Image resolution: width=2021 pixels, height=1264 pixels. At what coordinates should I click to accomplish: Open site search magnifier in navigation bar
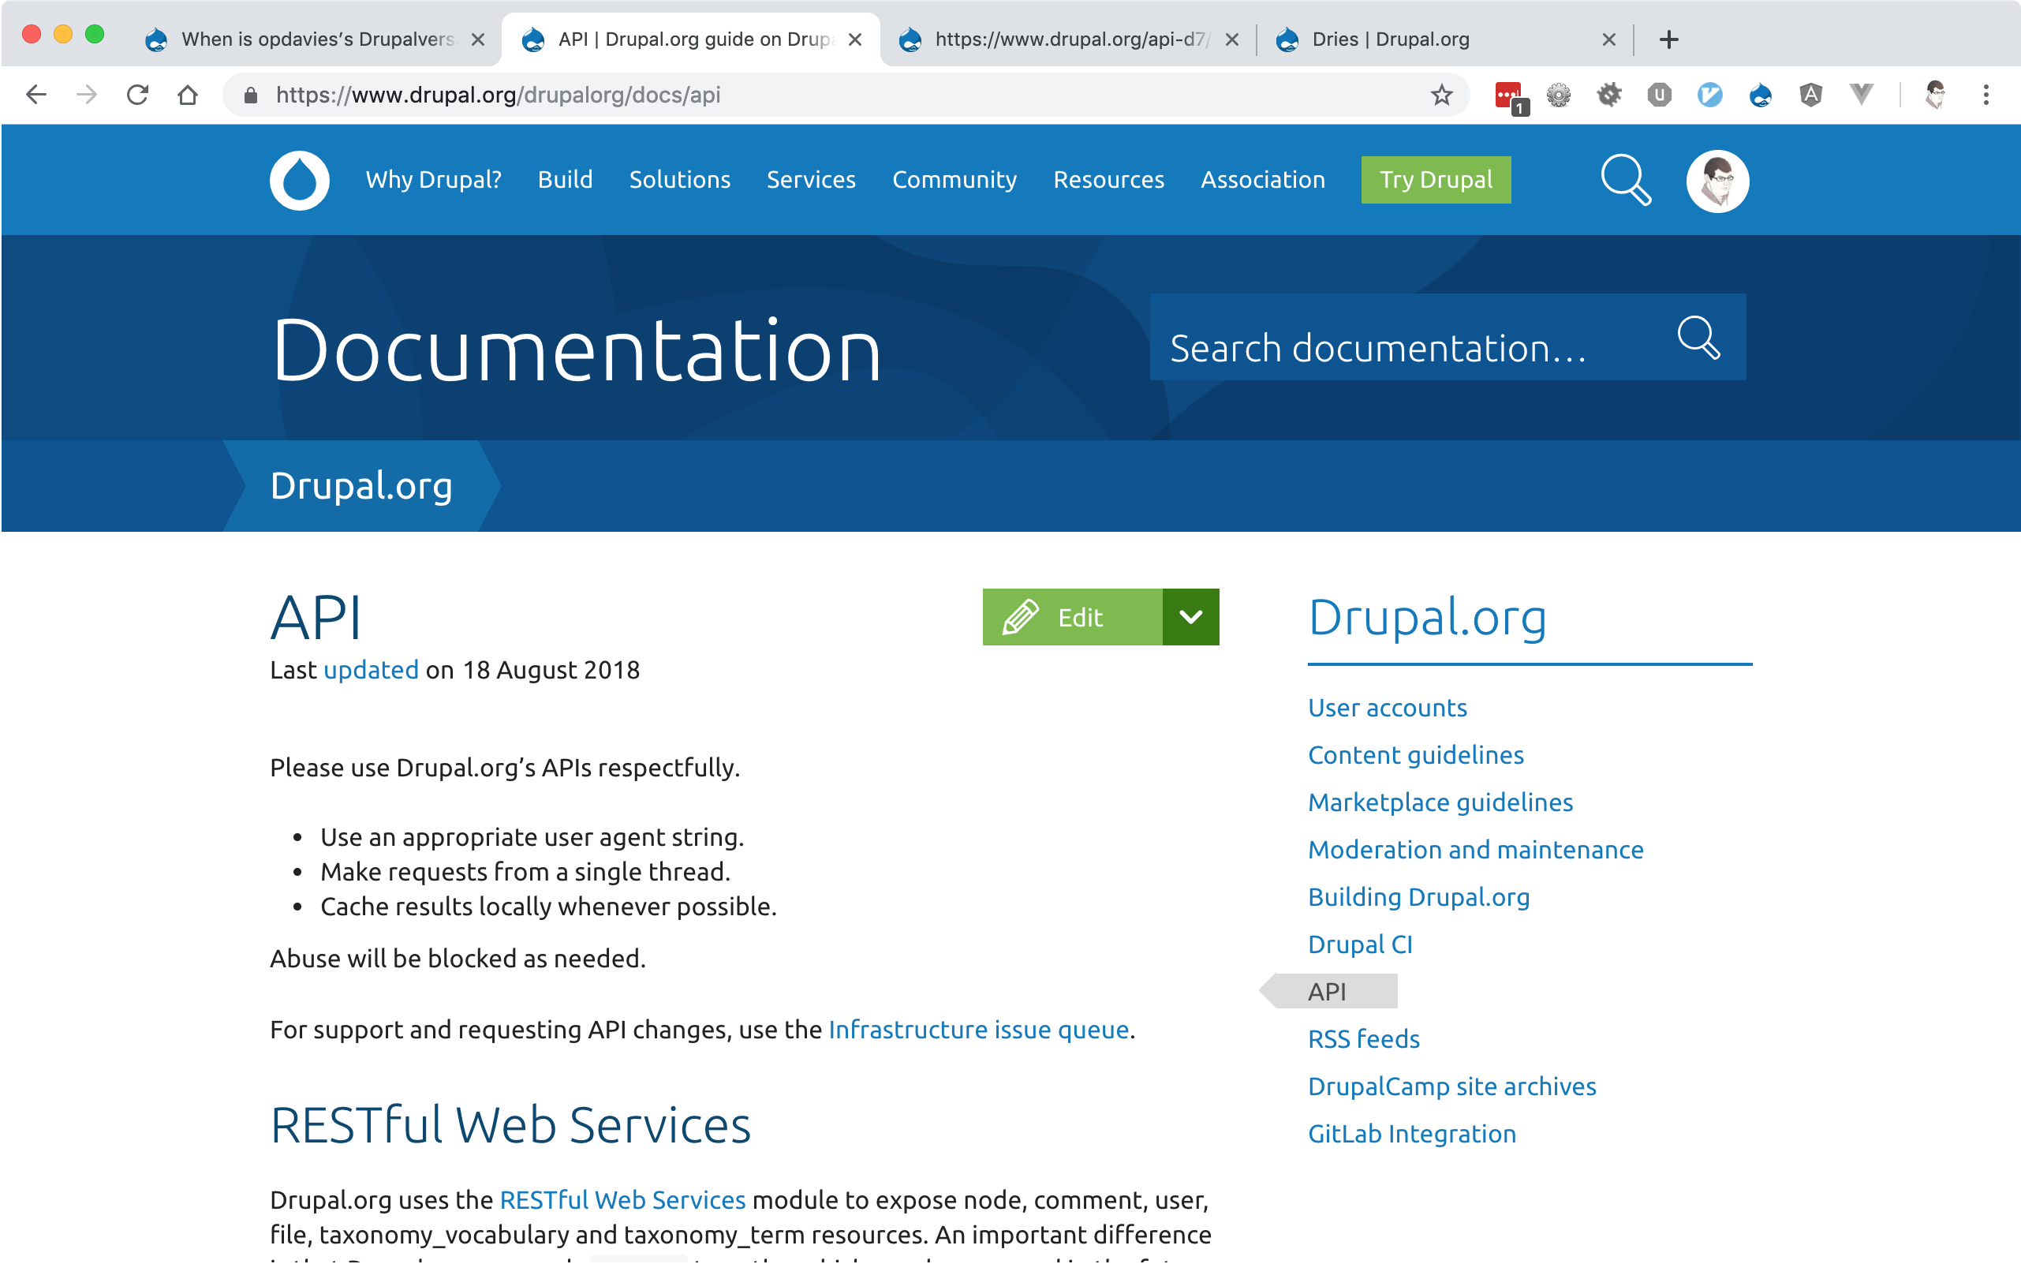click(x=1625, y=180)
